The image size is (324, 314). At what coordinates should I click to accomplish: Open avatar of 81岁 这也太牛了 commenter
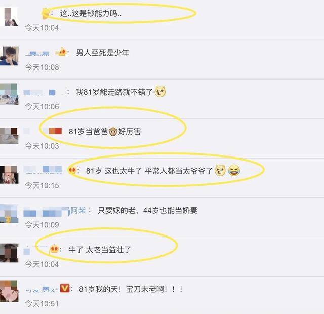(9, 175)
